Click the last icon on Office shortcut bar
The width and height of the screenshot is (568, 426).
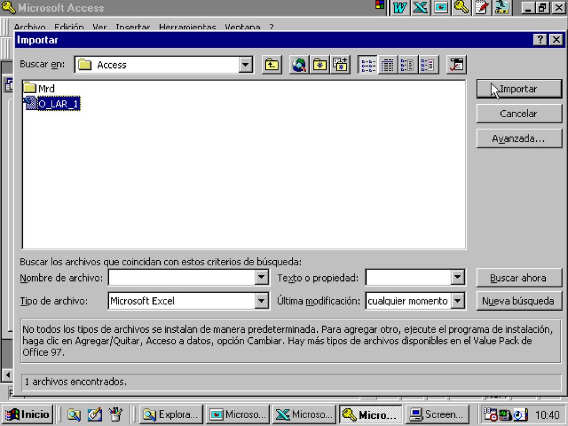click(502, 8)
